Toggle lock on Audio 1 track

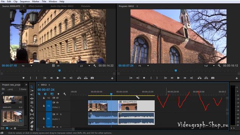pos(44,118)
